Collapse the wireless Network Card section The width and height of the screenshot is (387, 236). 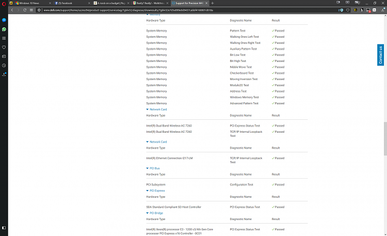[156, 109]
